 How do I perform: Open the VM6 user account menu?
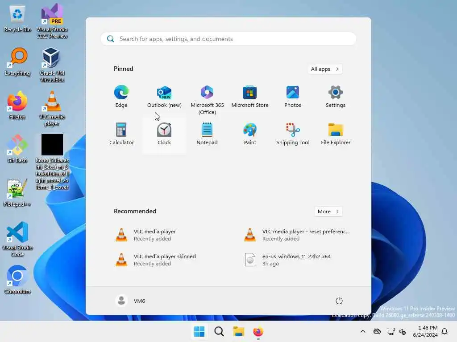(130, 301)
